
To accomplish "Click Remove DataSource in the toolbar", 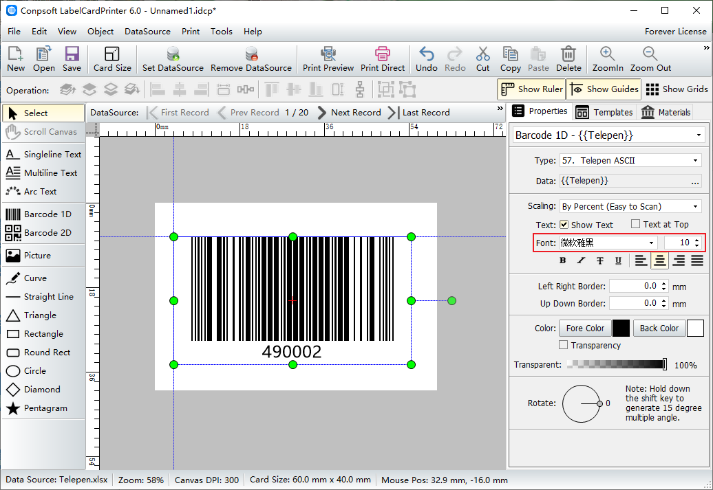I will 251,59.
